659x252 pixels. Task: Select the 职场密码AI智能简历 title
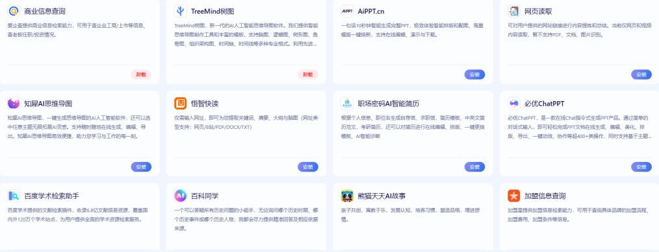pyautogui.click(x=389, y=104)
